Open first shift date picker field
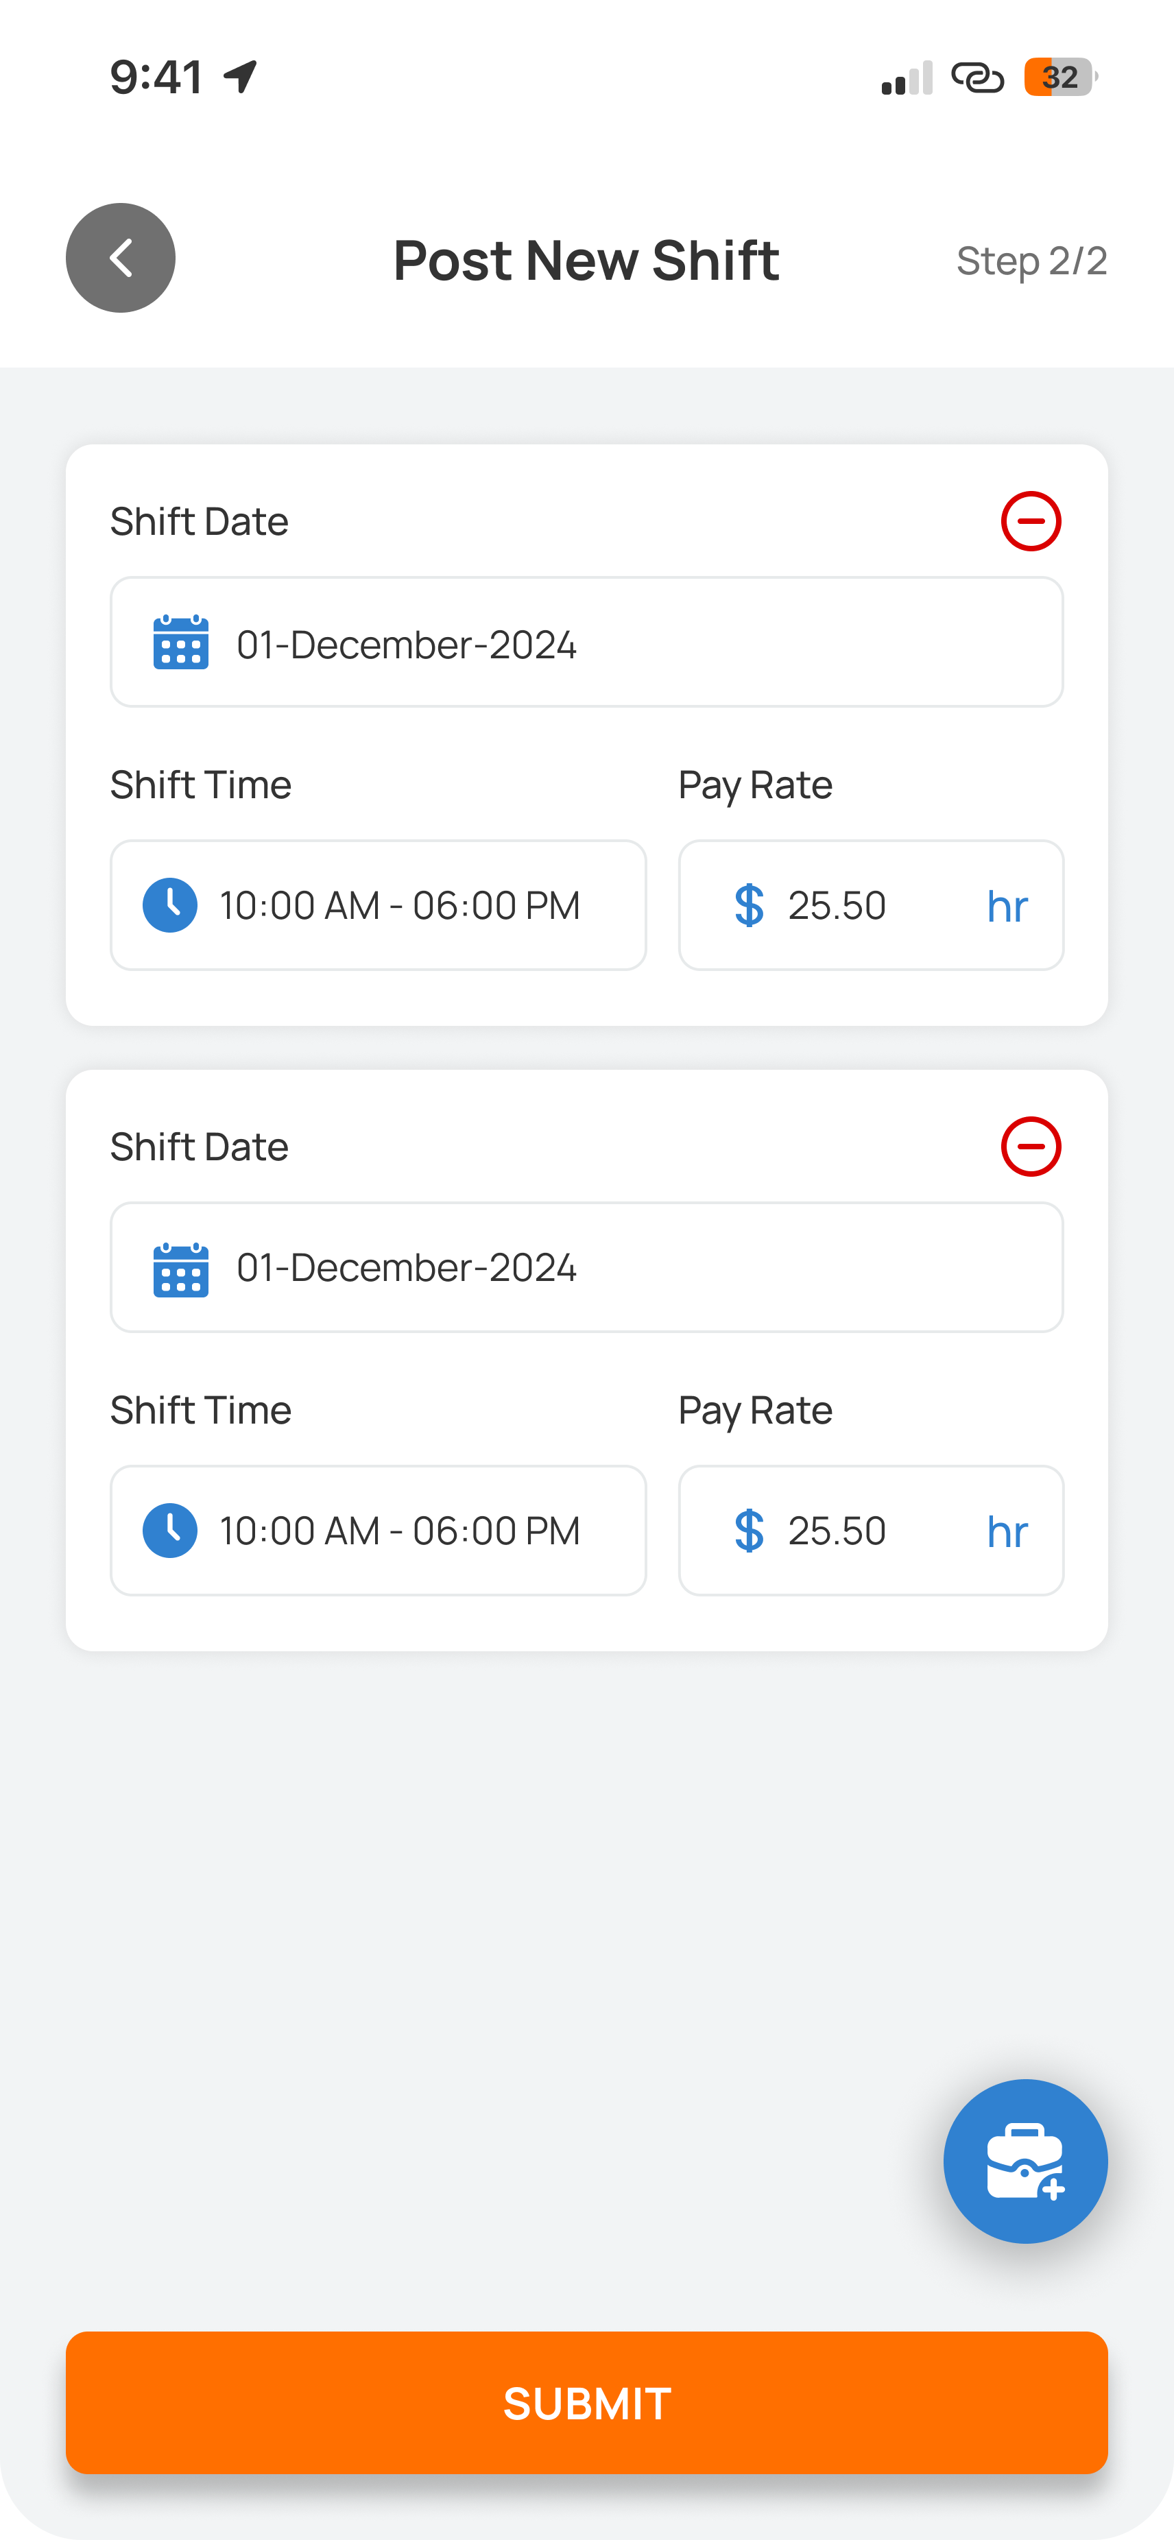The image size is (1174, 2540). click(x=586, y=642)
